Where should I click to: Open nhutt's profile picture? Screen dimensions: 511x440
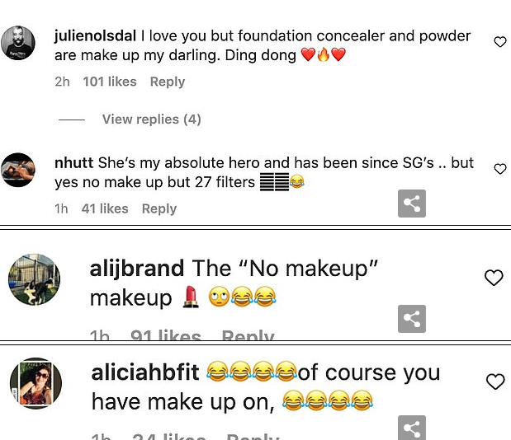tap(18, 170)
